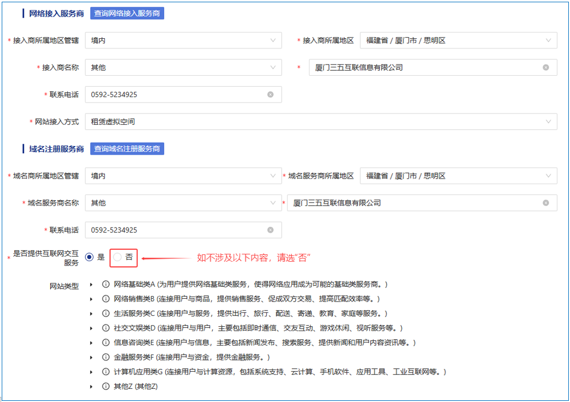Viewport: 570px width, 402px height.
Task: Expand 计算机应用类G tree node
Action: coord(91,372)
